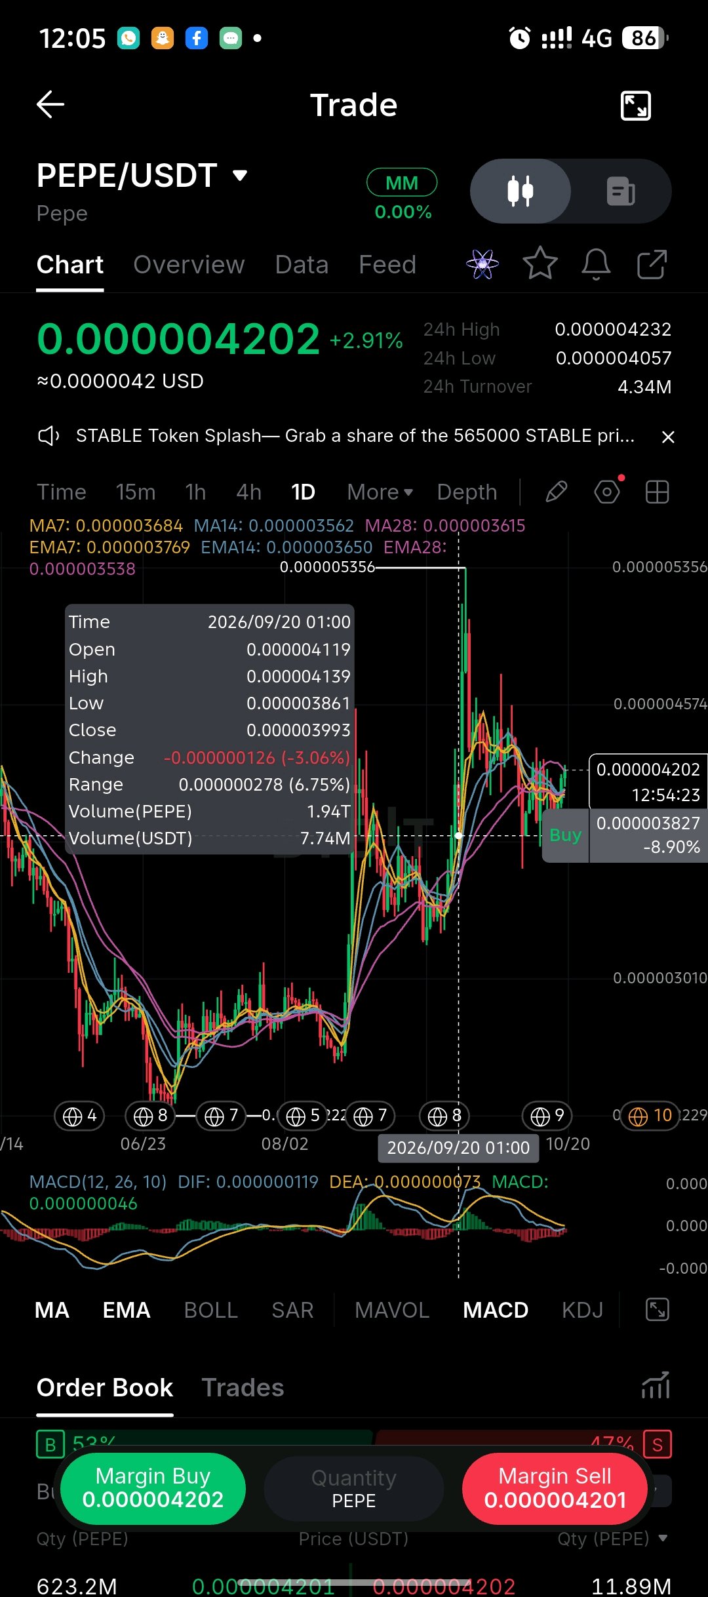Switch to candlestick chart view
Viewport: 708px width, 1597px height.
click(521, 191)
